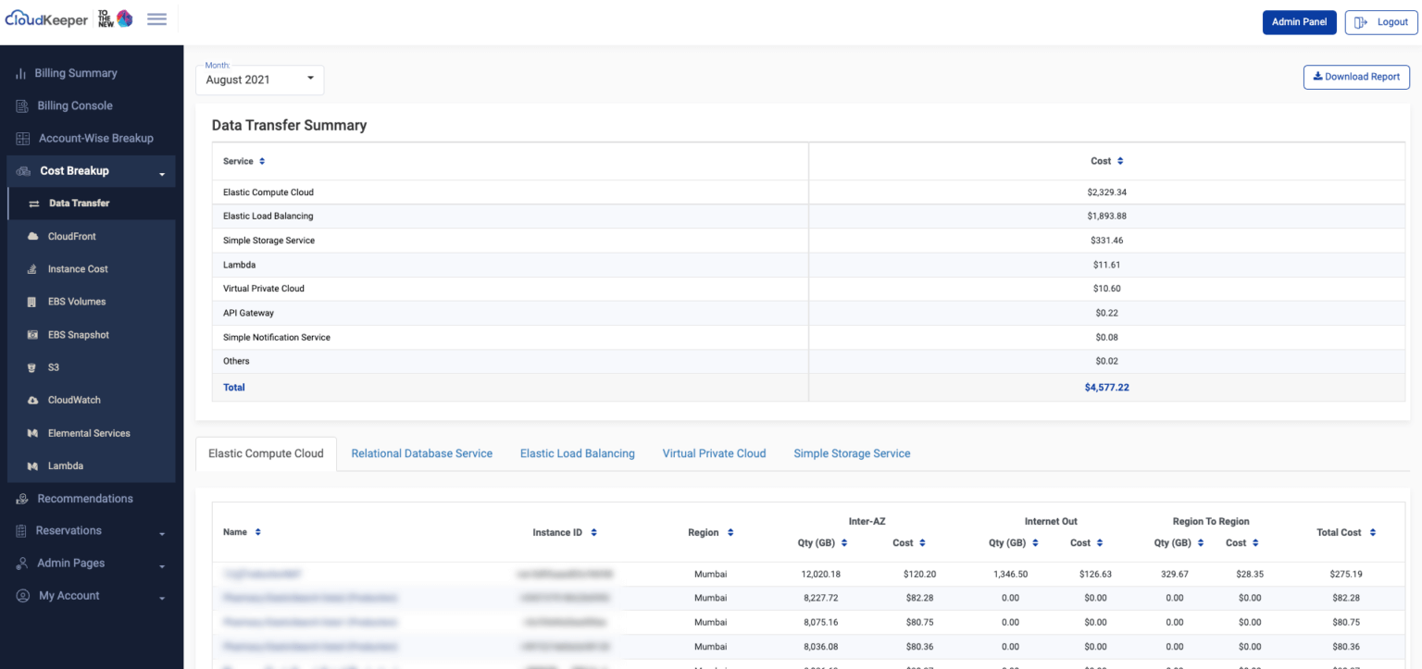Click the Download Report button
Screen dimensions: 1422x669
coord(1355,77)
